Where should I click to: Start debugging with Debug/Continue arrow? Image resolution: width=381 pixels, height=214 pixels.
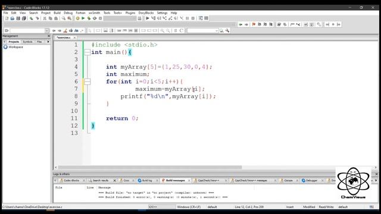(148, 18)
